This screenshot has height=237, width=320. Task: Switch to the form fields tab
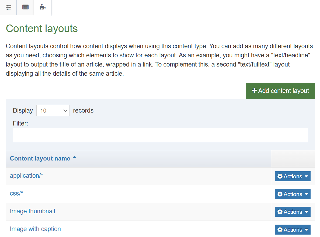tap(25, 7)
